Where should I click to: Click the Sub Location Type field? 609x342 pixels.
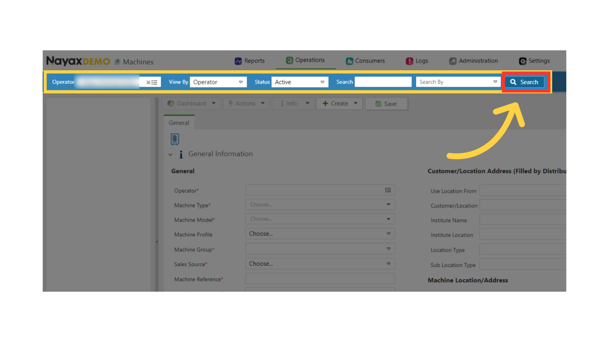(523, 264)
